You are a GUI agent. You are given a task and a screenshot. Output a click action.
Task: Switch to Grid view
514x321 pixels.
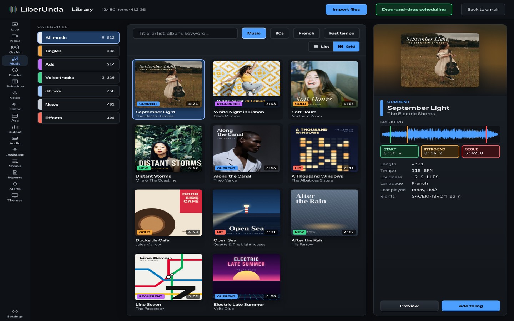pyautogui.click(x=347, y=47)
